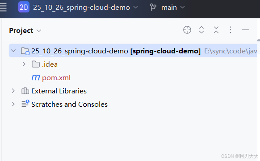The width and height of the screenshot is (260, 161).
Task: Click the E:\sync\code path text
Action: [x=231, y=51]
